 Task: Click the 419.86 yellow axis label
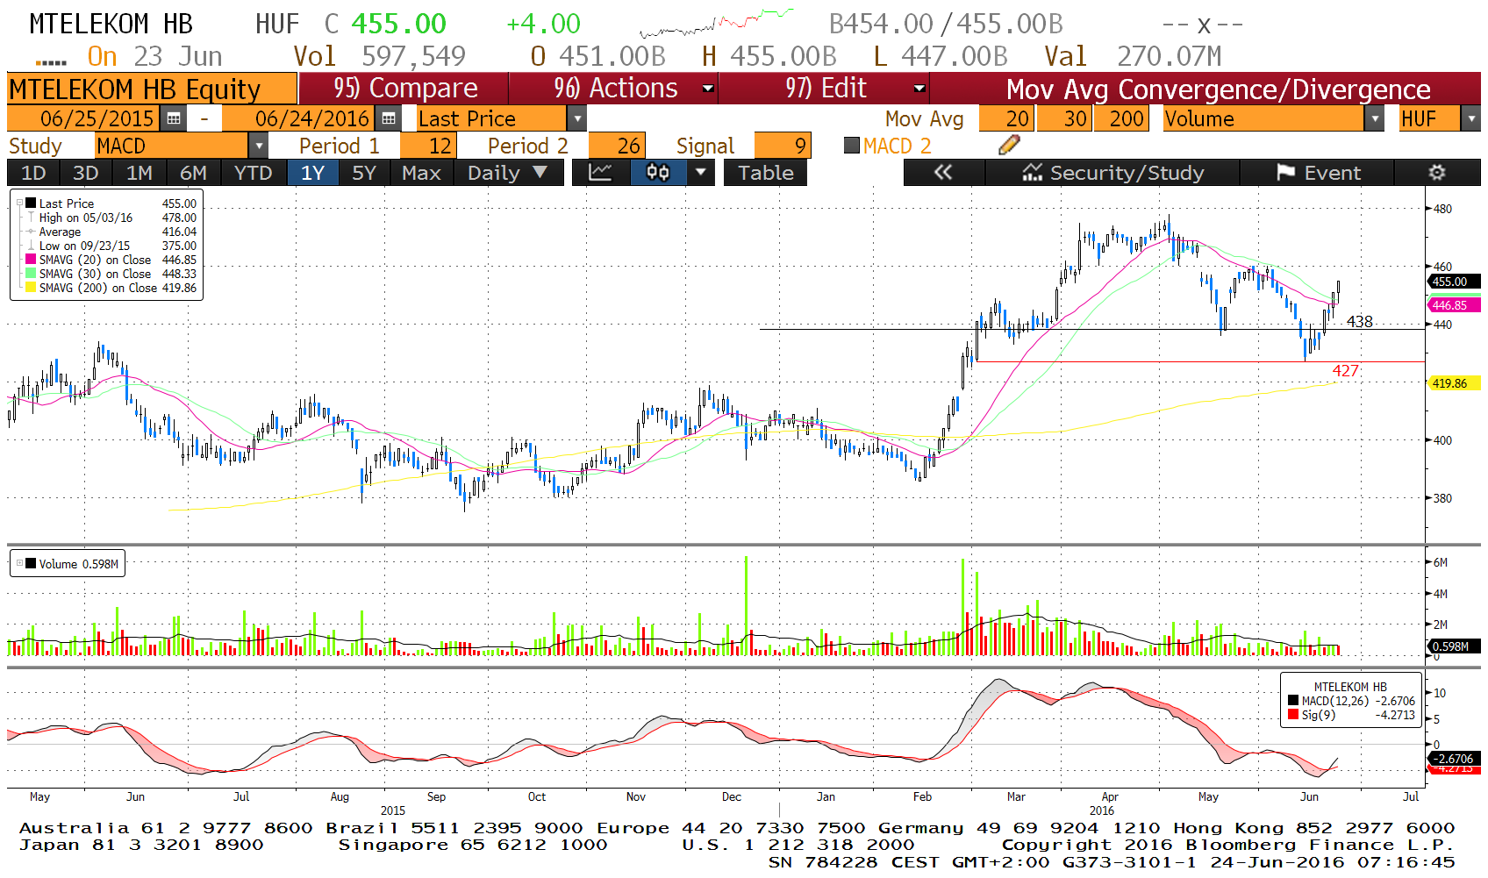point(1455,383)
